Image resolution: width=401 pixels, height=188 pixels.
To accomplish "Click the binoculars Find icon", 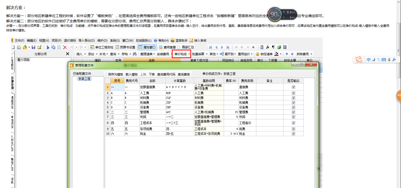I will pos(135,54).
